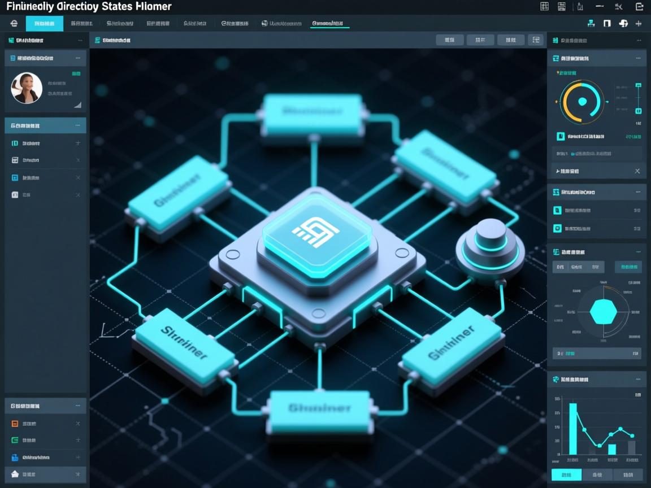Click the top handle of the vertical slider

639,85
